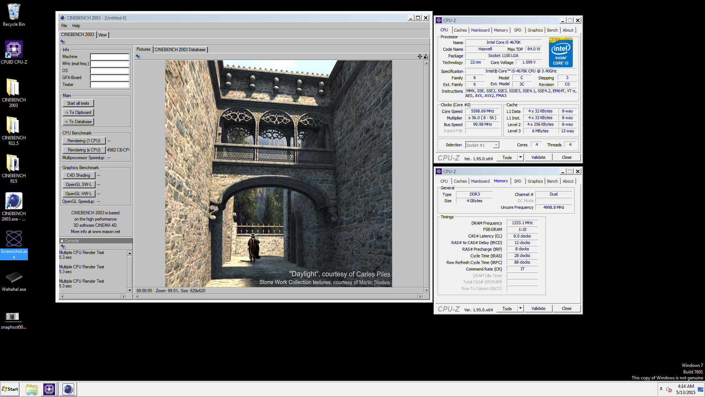This screenshot has width=705, height=397.
Task: Open Tools dropdown arrow in lower CPU-Z
Action: pyautogui.click(x=520, y=308)
